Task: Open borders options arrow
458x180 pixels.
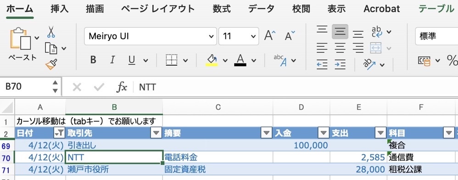Action: click(x=185, y=61)
